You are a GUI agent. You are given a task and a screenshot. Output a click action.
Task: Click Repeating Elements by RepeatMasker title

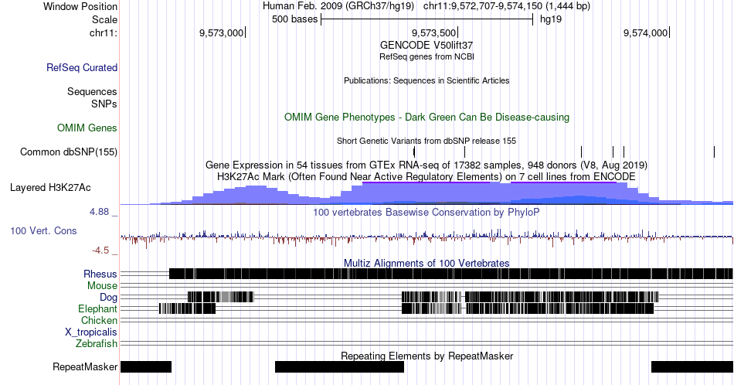(x=426, y=356)
